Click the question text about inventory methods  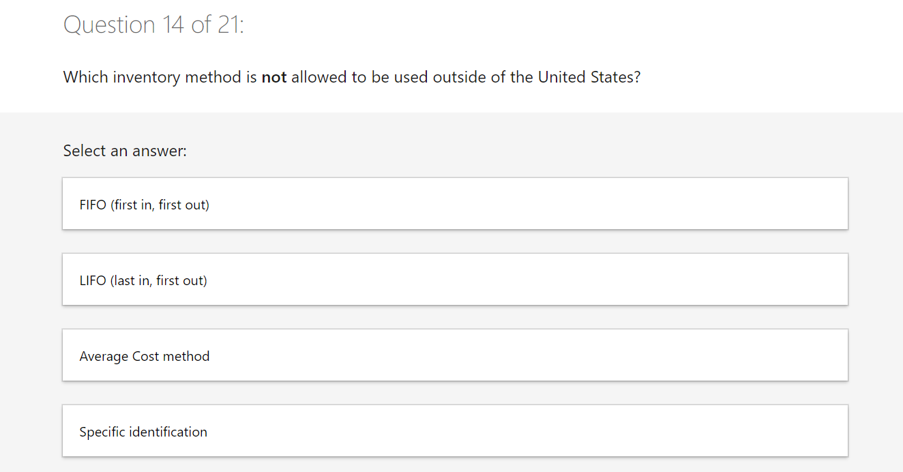click(x=351, y=77)
